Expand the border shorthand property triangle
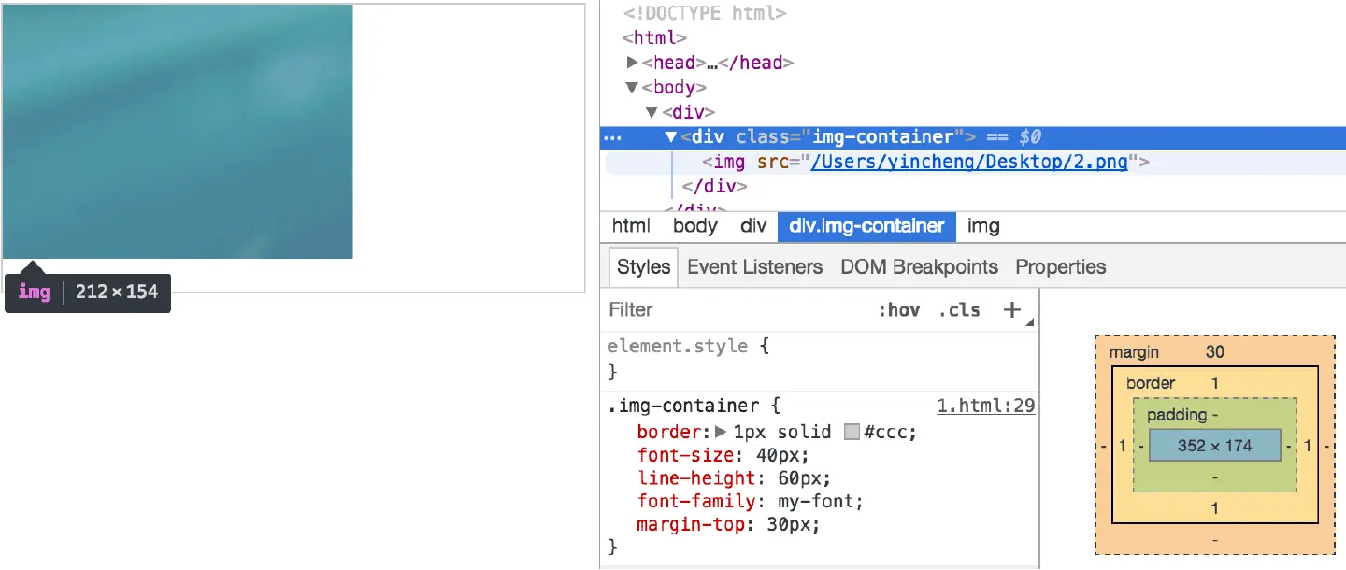The image size is (1346, 570). point(721,432)
